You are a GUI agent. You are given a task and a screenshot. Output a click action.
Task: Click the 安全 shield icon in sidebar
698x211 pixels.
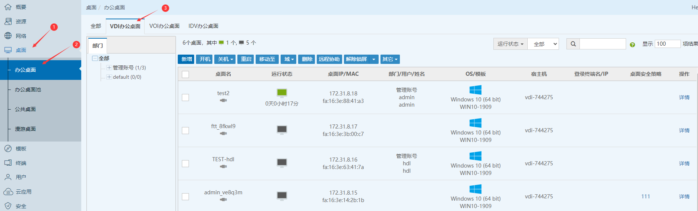point(8,206)
